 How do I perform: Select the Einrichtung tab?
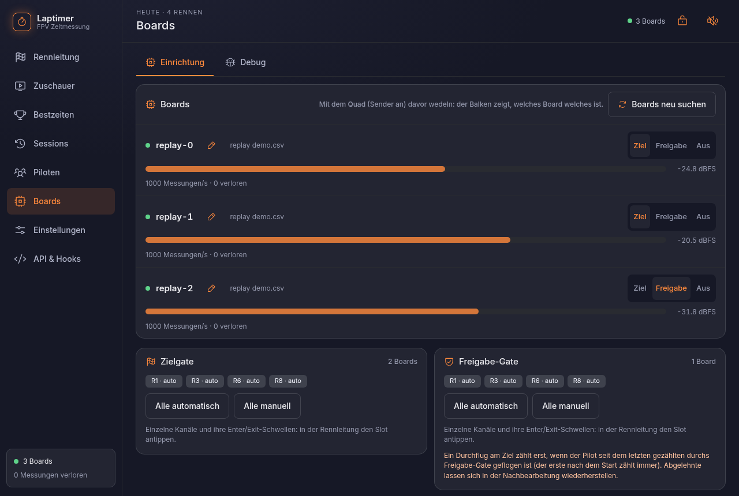pyautogui.click(x=175, y=62)
